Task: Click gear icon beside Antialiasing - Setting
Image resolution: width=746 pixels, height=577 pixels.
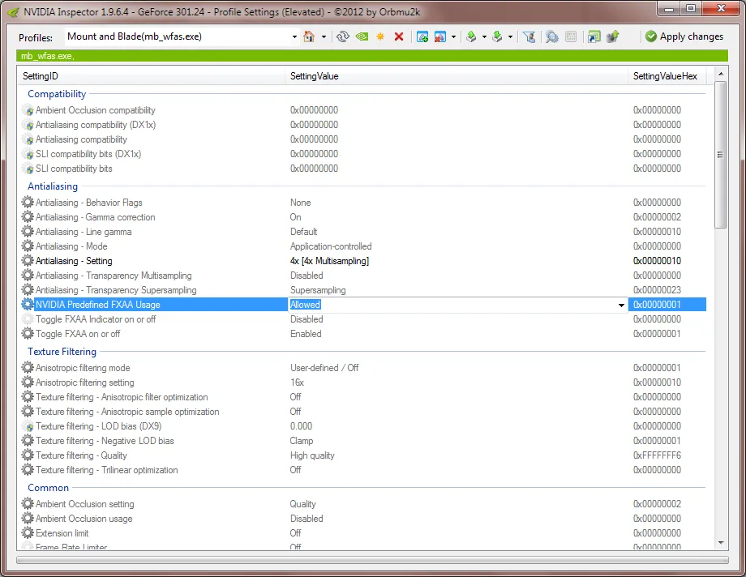Action: pyautogui.click(x=28, y=260)
